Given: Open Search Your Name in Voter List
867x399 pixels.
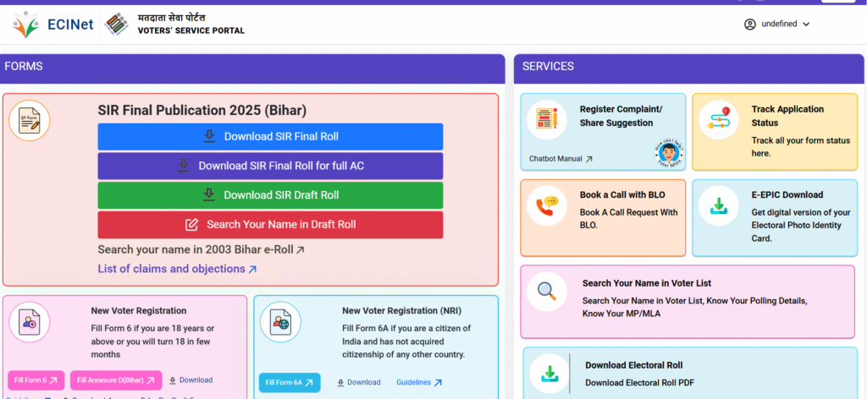Looking at the screenshot, I should pos(646,283).
